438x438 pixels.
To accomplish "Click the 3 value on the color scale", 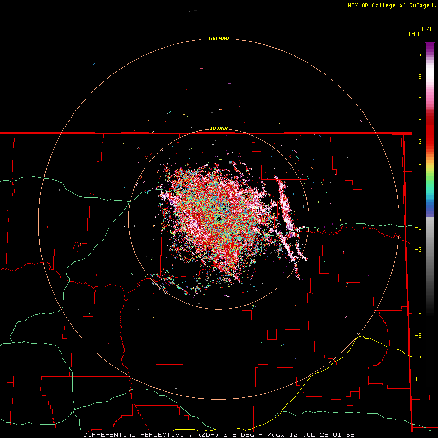I will (x=420, y=141).
